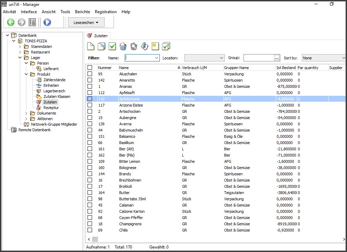Click the green checkmark toolbar icon
347x252 pixels.
click(112, 46)
